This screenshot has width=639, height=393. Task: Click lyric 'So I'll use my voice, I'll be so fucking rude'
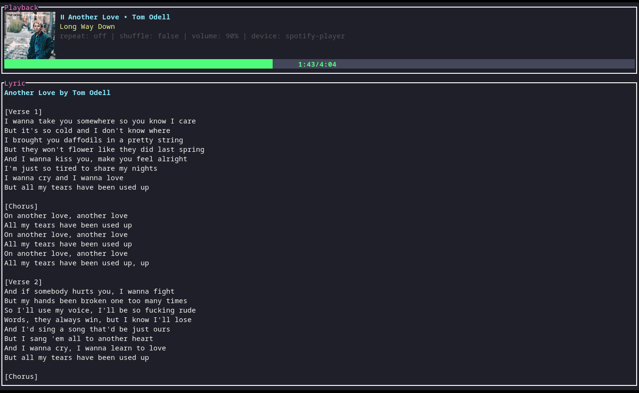point(100,310)
